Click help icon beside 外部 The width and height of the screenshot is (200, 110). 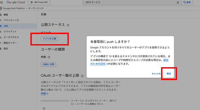[x=49, y=57]
